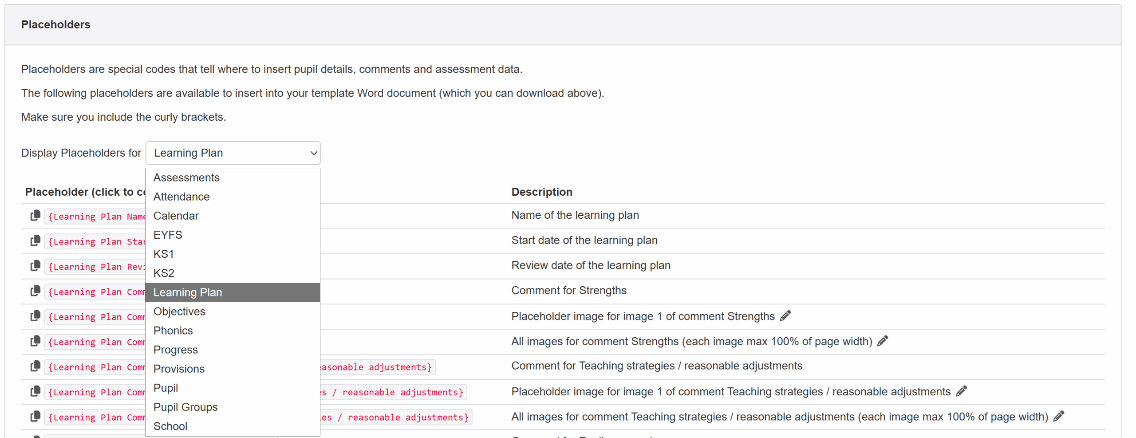Open the Display Placeholders for dropdown
Image resolution: width=1136 pixels, height=438 pixels.
tap(233, 153)
